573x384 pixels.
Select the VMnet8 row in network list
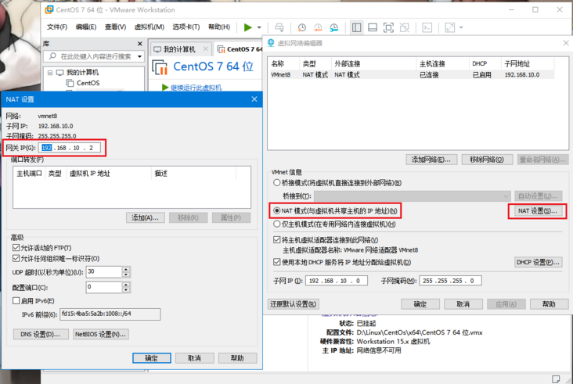[x=412, y=75]
